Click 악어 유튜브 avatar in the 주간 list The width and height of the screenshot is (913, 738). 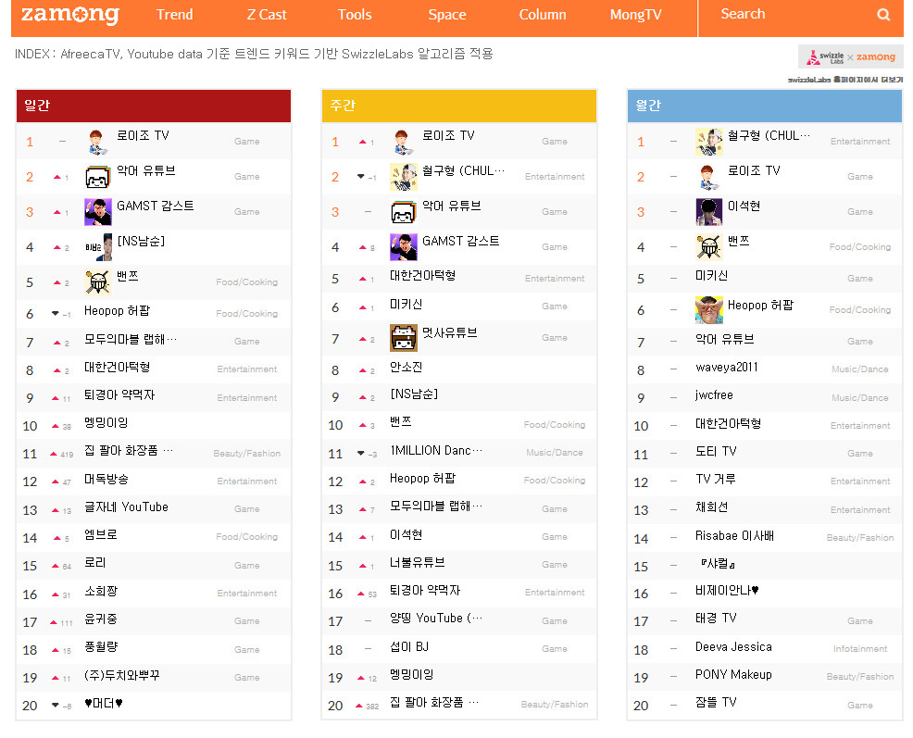[x=404, y=212]
